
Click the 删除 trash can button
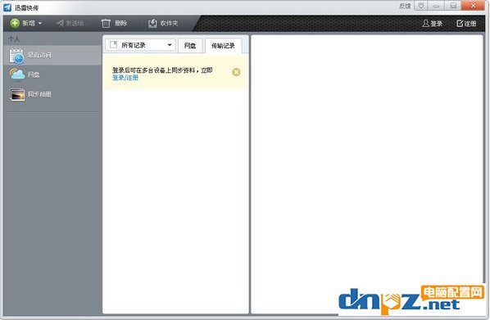pyautogui.click(x=115, y=24)
